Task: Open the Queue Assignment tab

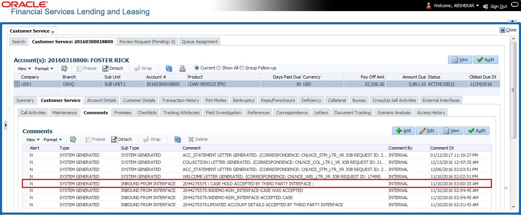Action: [x=200, y=42]
